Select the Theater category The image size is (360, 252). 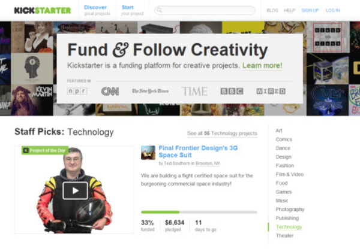(284, 235)
